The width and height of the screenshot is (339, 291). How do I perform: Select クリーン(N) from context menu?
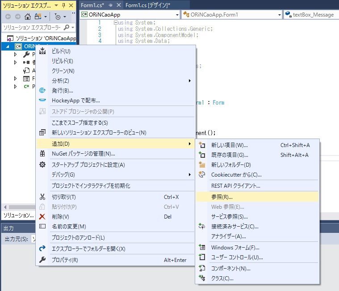tap(116, 71)
